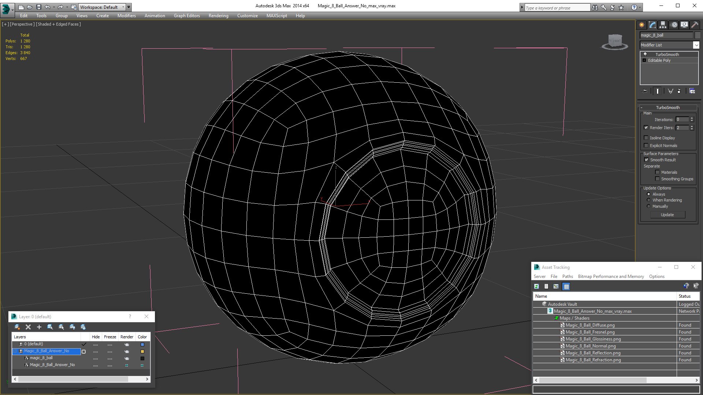Open quick access toolbar customize arrow
Image resolution: width=703 pixels, height=395 pixels.
tap(129, 7)
